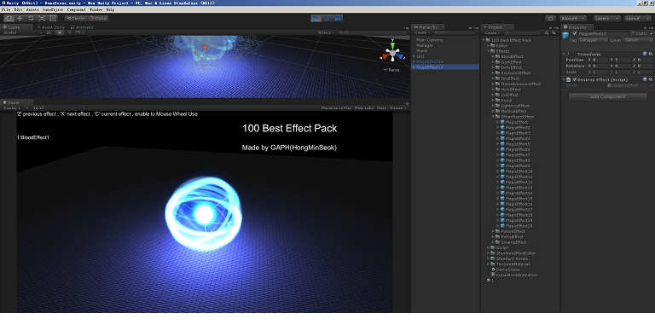The image size is (655, 325).
Task: Switch to the Asset Store tab
Action: 50,27
